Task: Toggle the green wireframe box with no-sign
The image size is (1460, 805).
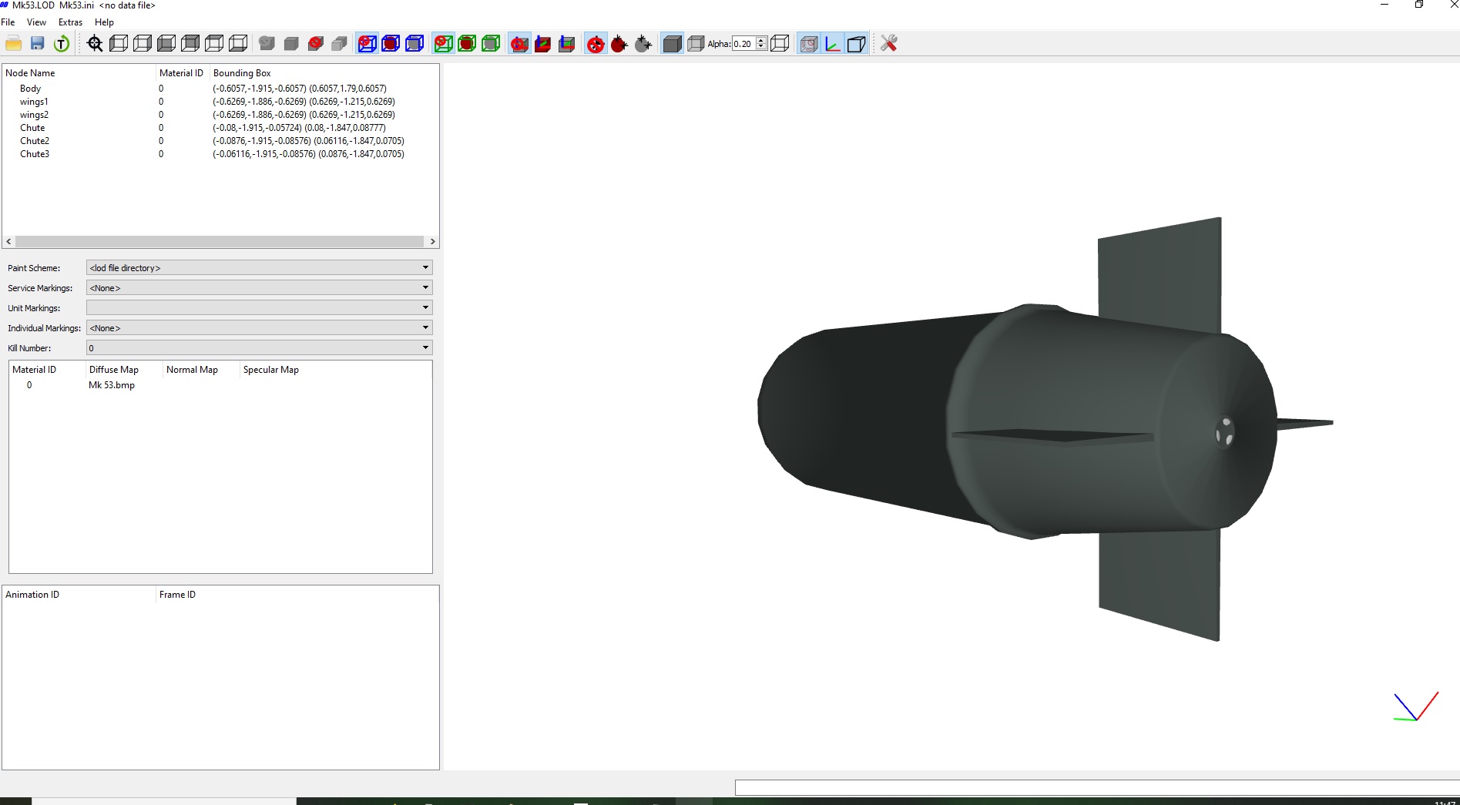Action: point(444,44)
